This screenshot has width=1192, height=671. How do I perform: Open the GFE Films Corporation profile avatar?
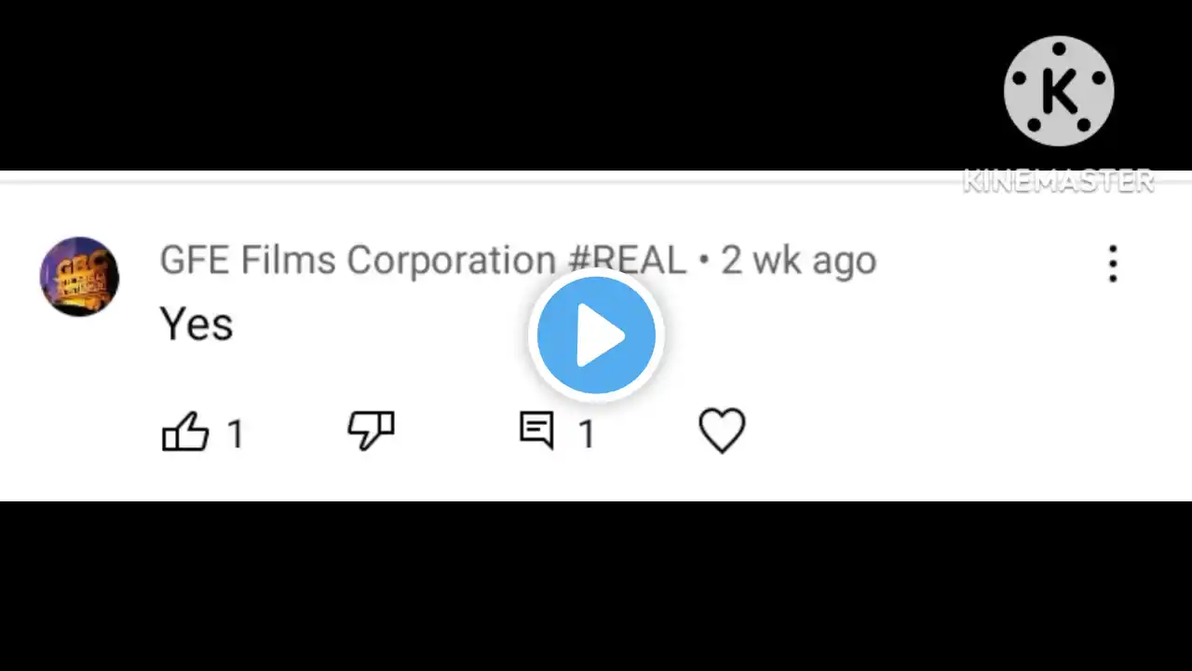coord(79,277)
